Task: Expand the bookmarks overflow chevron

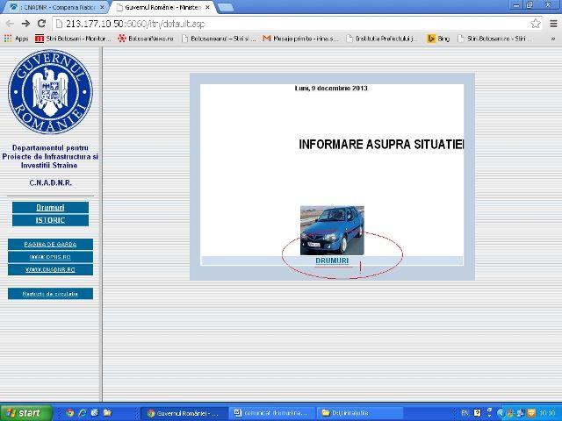Action: 553,39
